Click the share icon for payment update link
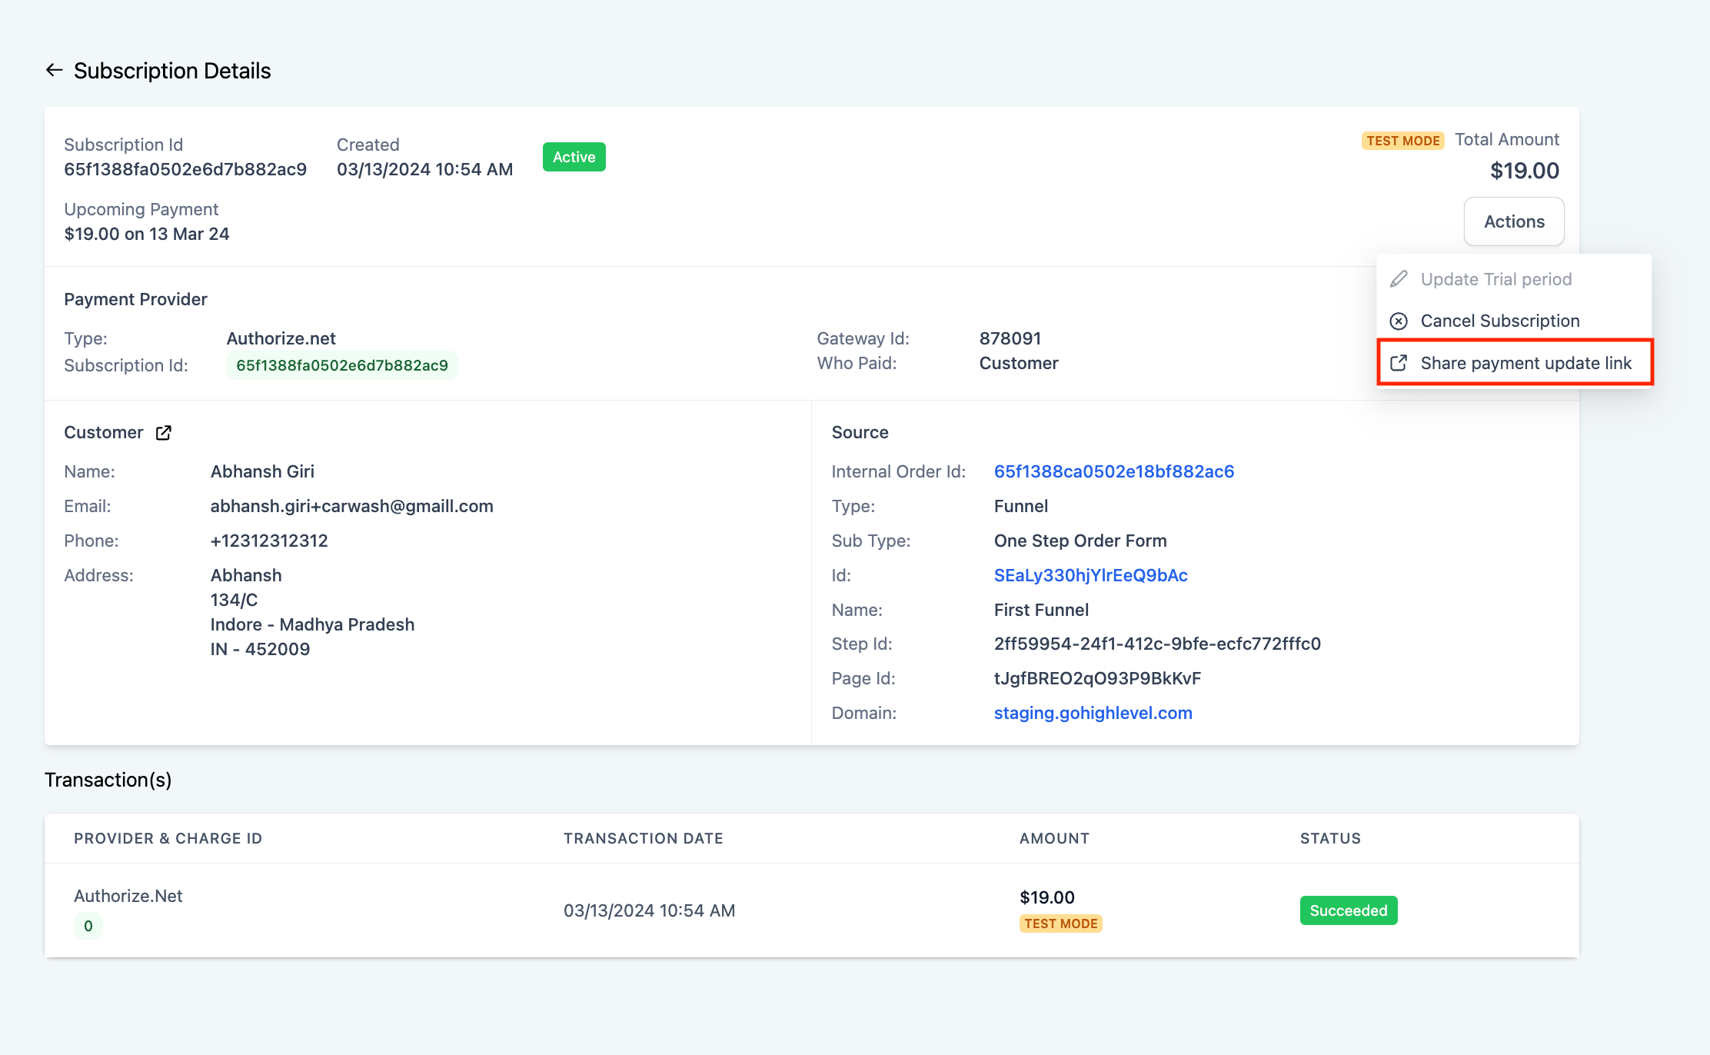The width and height of the screenshot is (1710, 1055). point(1399,363)
